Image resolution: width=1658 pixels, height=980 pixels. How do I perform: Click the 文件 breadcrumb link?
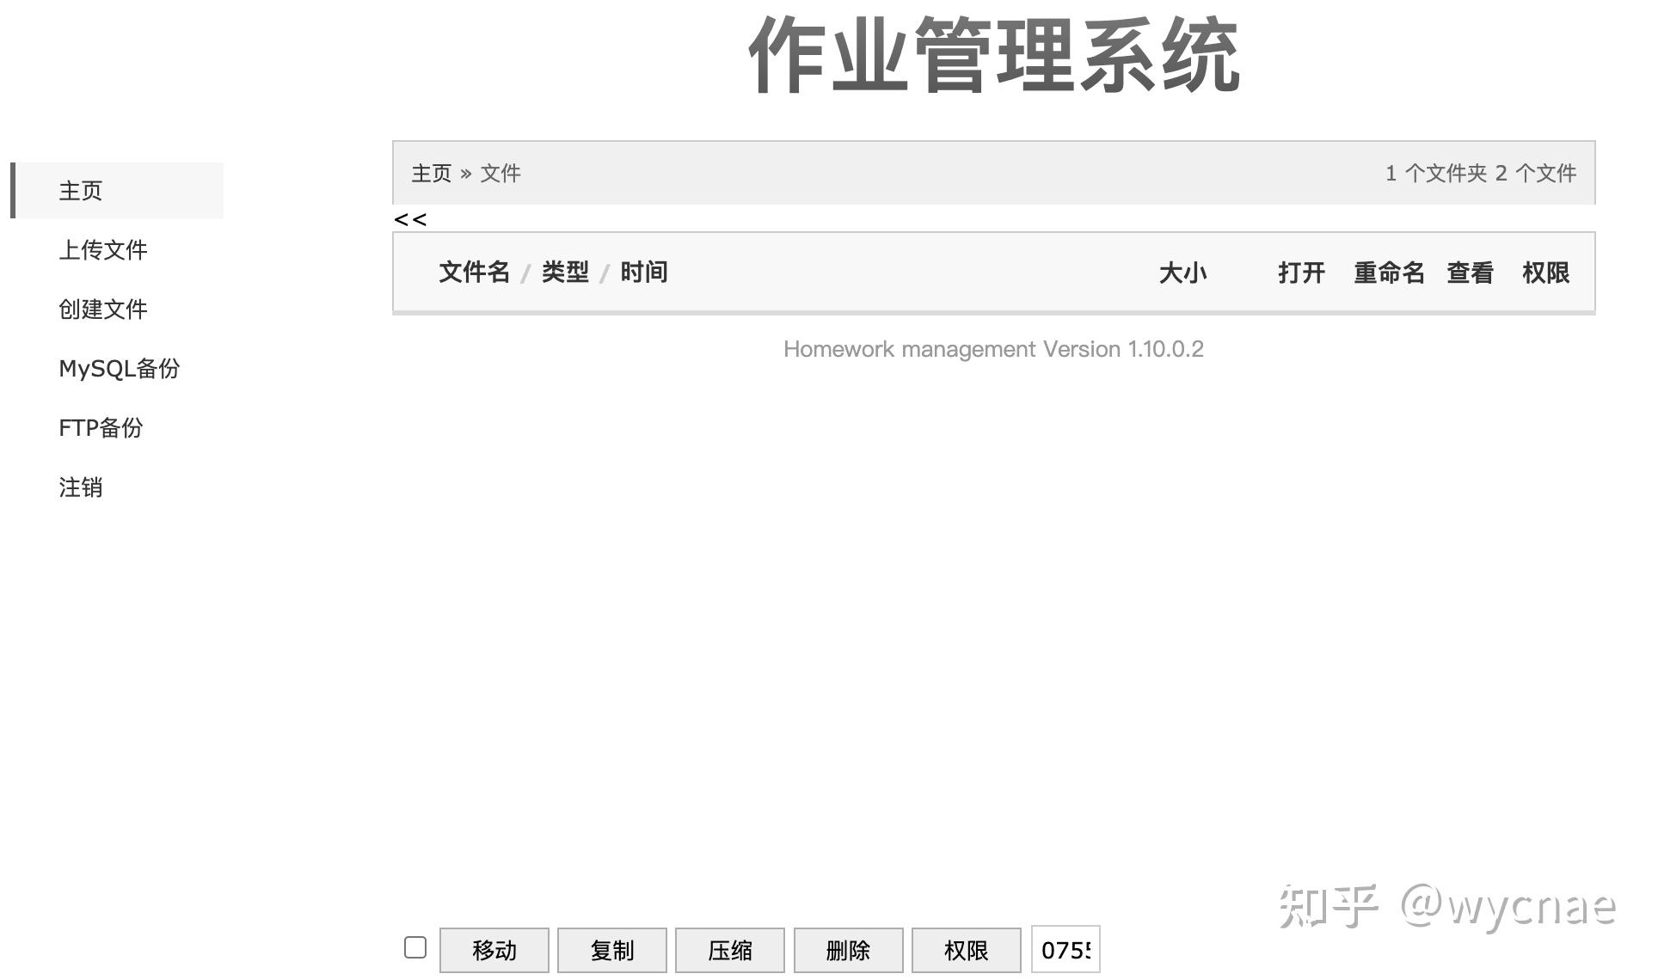500,174
